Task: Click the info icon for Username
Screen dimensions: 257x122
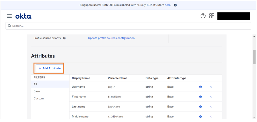Action: click(x=200, y=87)
